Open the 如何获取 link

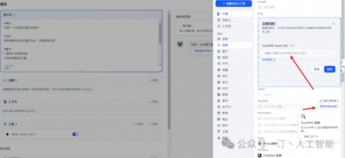point(269,60)
